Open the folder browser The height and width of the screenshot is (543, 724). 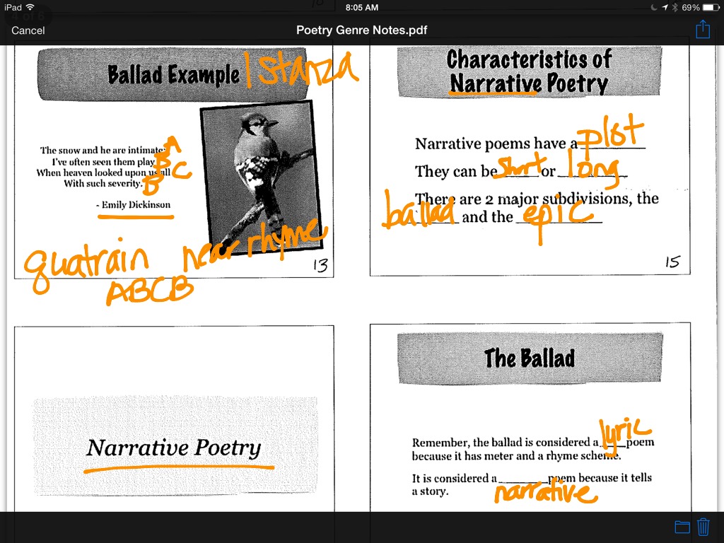tap(682, 527)
